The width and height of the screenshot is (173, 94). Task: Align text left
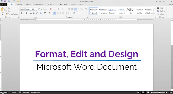(x=55, y=13)
